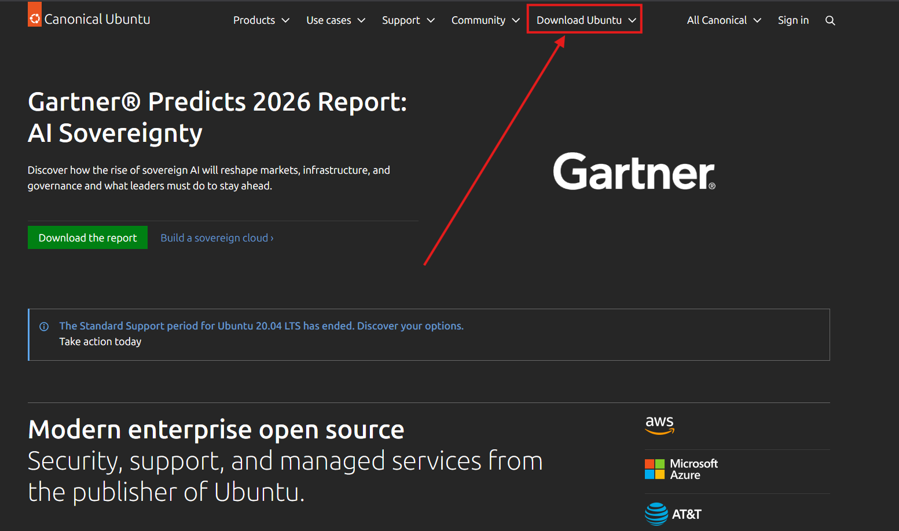
Task: Expand the All Canonical dropdown
Action: point(724,20)
